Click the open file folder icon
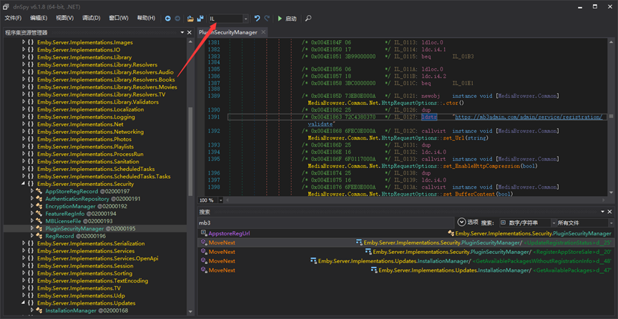Screen dimensions: 618x319 190,18
